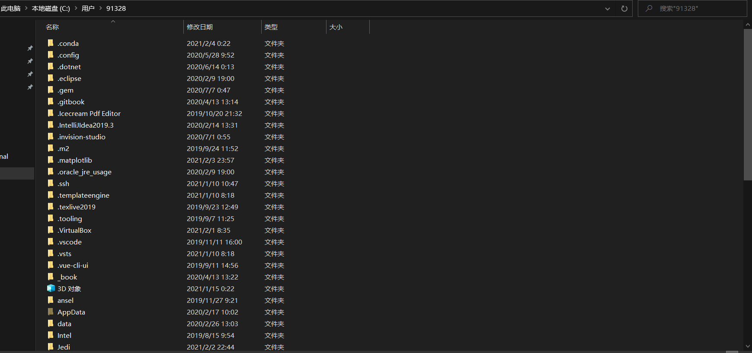Click date 2019/11/11 16:00
The width and height of the screenshot is (752, 353).
point(214,242)
